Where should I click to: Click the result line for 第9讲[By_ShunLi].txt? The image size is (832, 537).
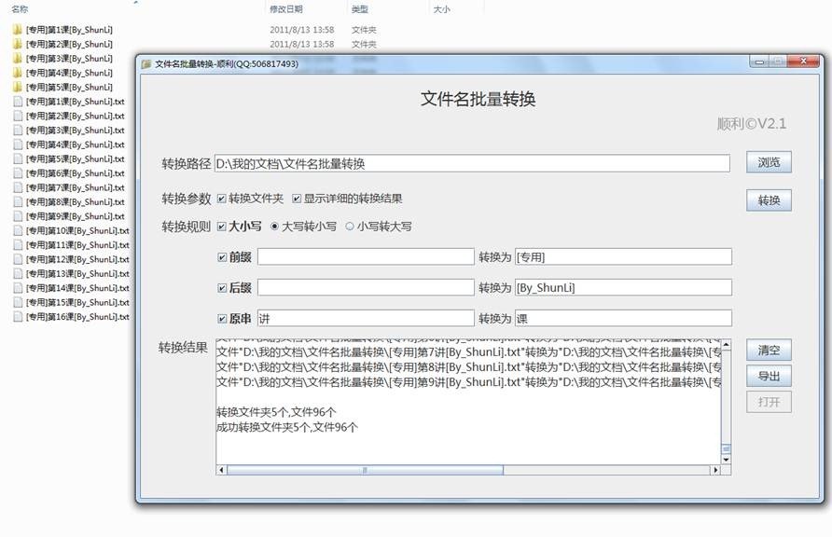[468, 382]
